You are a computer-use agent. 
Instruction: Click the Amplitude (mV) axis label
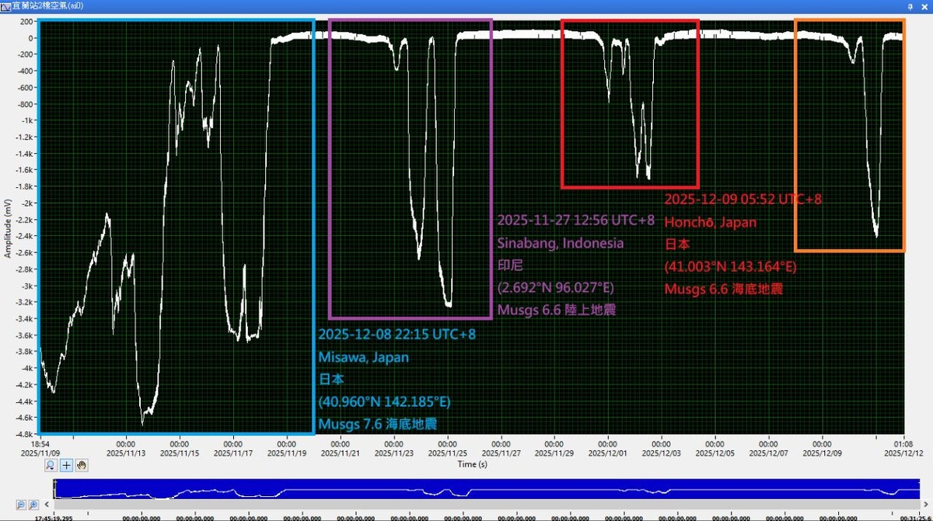pos(7,227)
